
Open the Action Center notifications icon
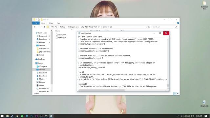pyautogui.click(x=206, y=116)
